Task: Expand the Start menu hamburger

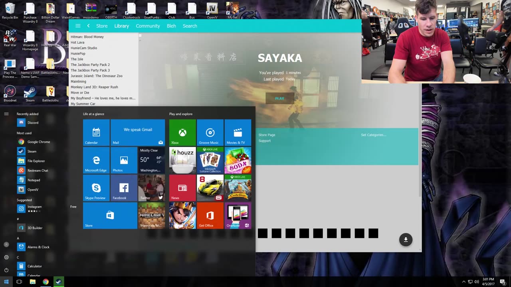Action: coord(6,114)
